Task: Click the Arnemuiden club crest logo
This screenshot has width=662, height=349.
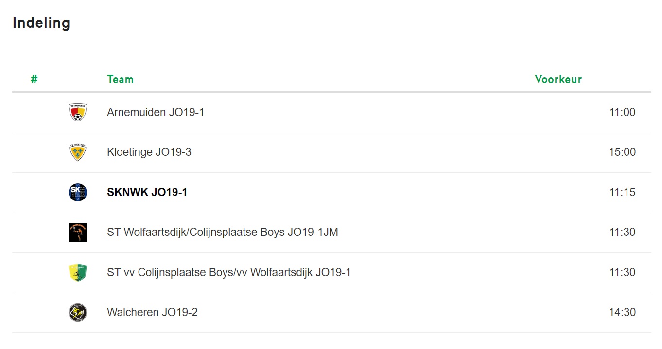Action: click(x=78, y=112)
